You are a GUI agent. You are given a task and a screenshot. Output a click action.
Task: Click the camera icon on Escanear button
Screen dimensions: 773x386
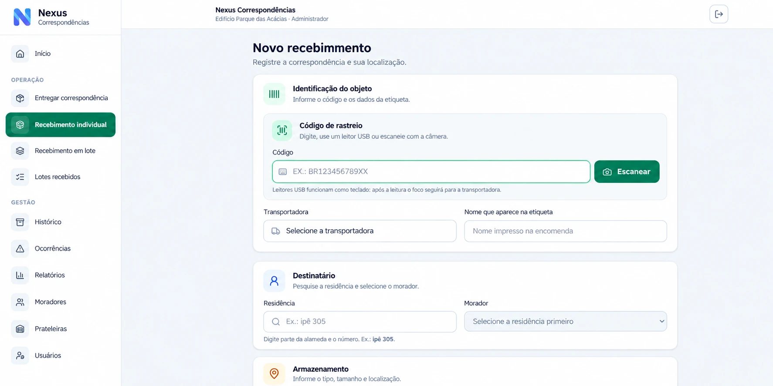607,172
